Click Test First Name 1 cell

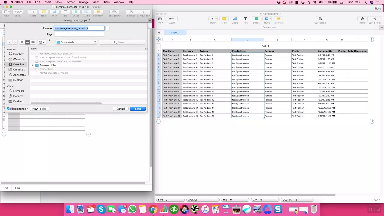(172, 55)
